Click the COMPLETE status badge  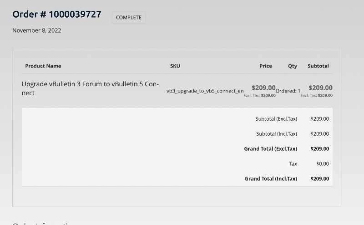(129, 17)
